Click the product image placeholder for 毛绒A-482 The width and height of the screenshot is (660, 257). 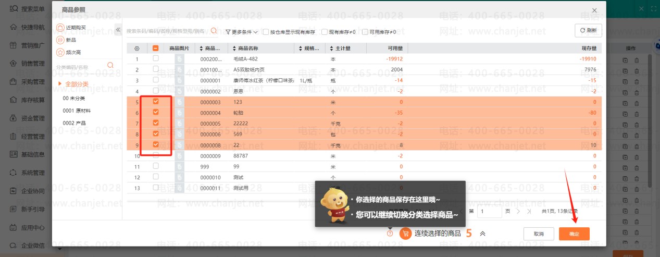click(180, 59)
